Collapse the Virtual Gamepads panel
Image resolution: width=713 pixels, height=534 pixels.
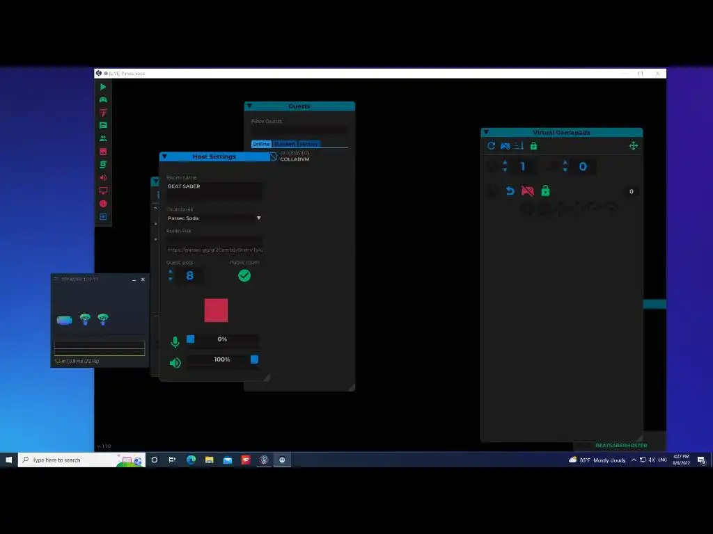click(x=486, y=133)
